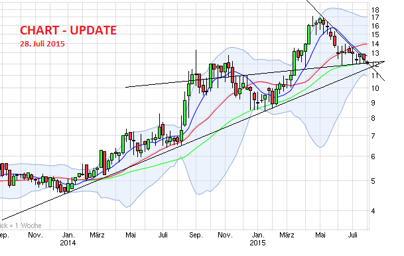Click the Jan. label above 2014
Viewport: 404px width, 256px height.
(68, 235)
